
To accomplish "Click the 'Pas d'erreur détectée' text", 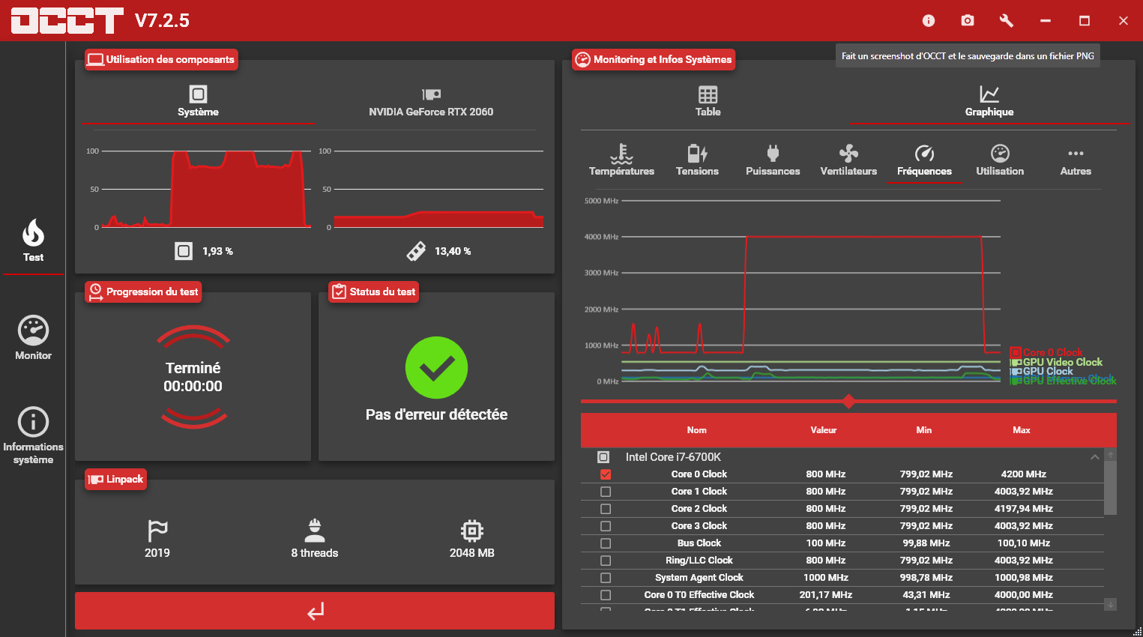I will (436, 414).
